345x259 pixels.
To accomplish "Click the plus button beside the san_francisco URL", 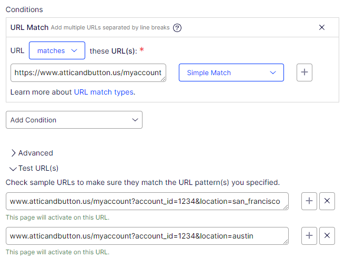I will coord(309,201).
